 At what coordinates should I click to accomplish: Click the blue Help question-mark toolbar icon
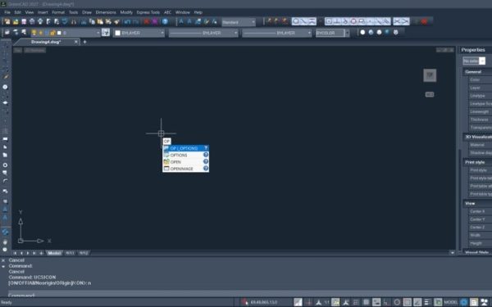click(165, 21)
